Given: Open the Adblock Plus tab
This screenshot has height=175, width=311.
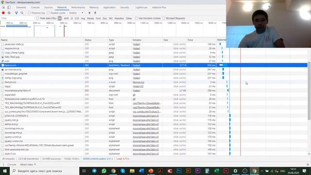Looking at the screenshot, I should [159, 7].
